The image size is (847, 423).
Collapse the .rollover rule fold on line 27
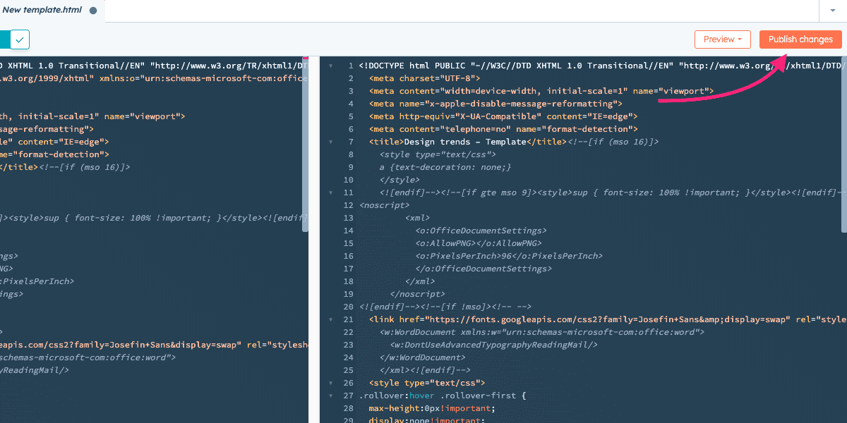[331, 396]
